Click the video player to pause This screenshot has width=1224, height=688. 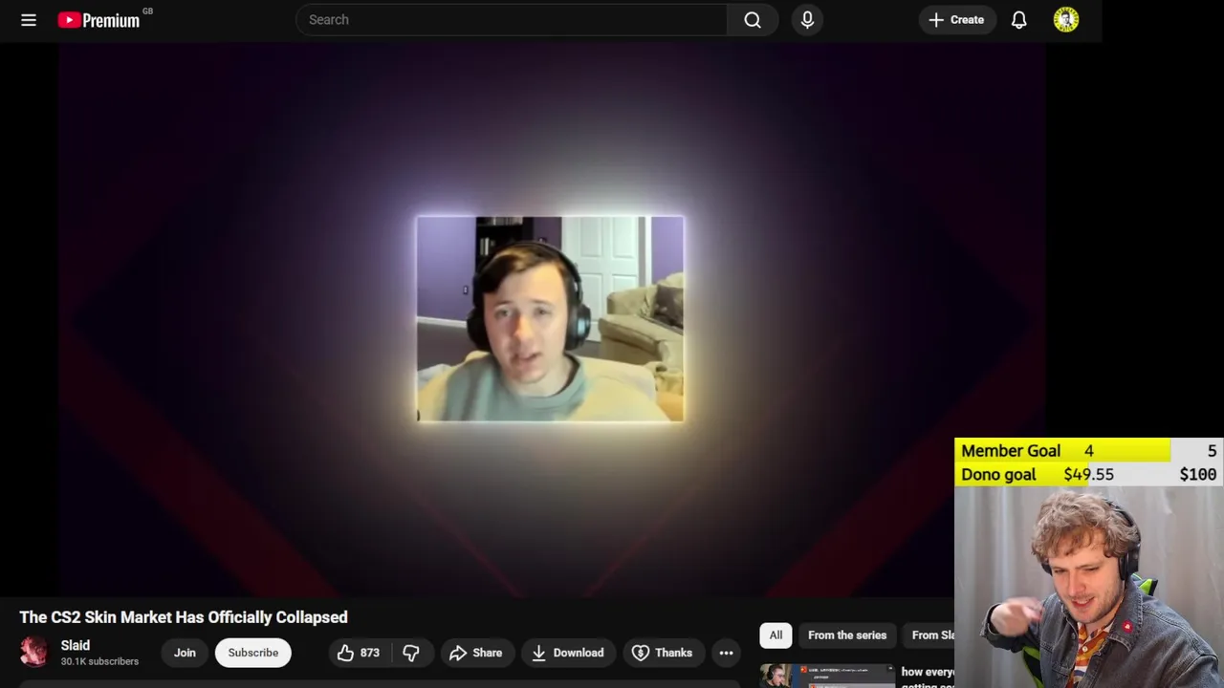click(551, 320)
